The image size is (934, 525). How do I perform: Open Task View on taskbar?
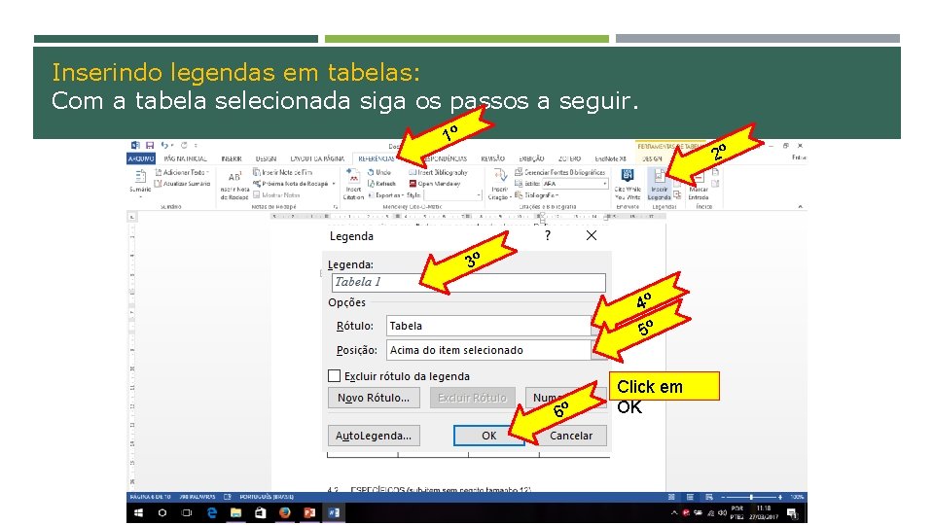[x=187, y=512]
